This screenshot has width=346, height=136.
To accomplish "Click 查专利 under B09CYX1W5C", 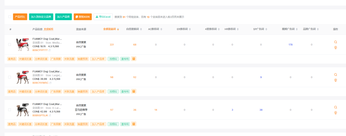I will [125, 91].
